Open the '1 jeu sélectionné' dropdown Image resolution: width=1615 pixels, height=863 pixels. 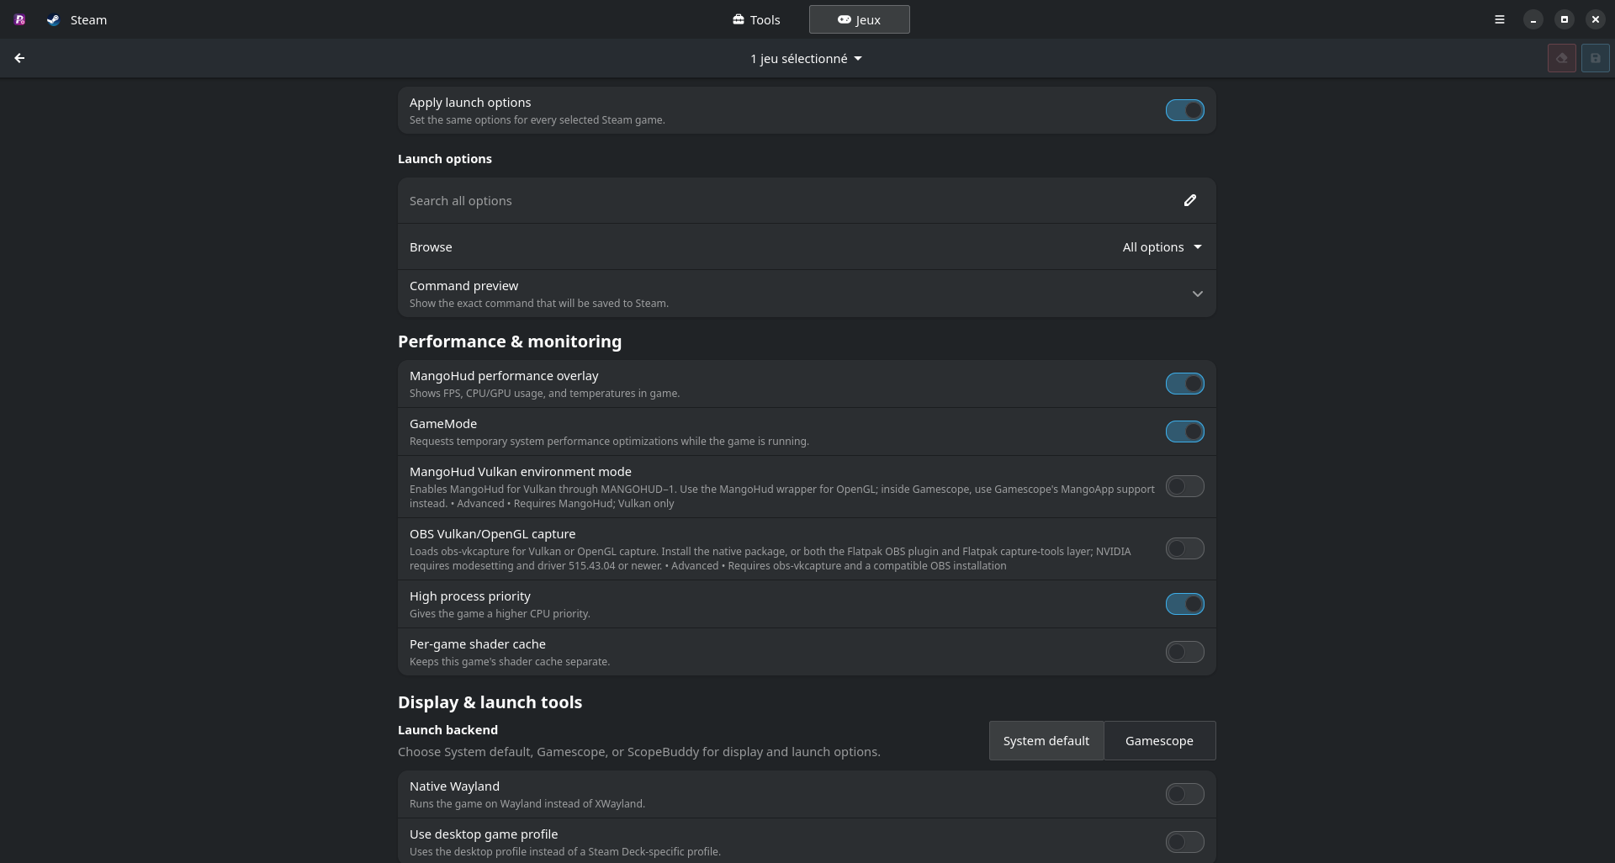tap(806, 58)
